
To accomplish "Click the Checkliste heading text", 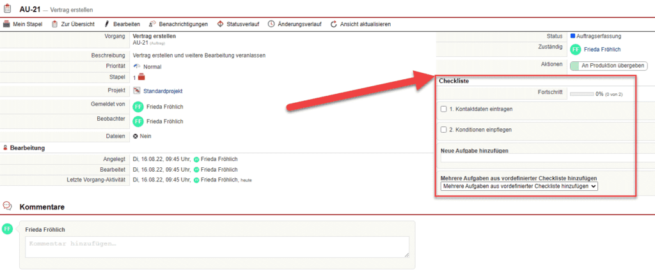I will (454, 81).
